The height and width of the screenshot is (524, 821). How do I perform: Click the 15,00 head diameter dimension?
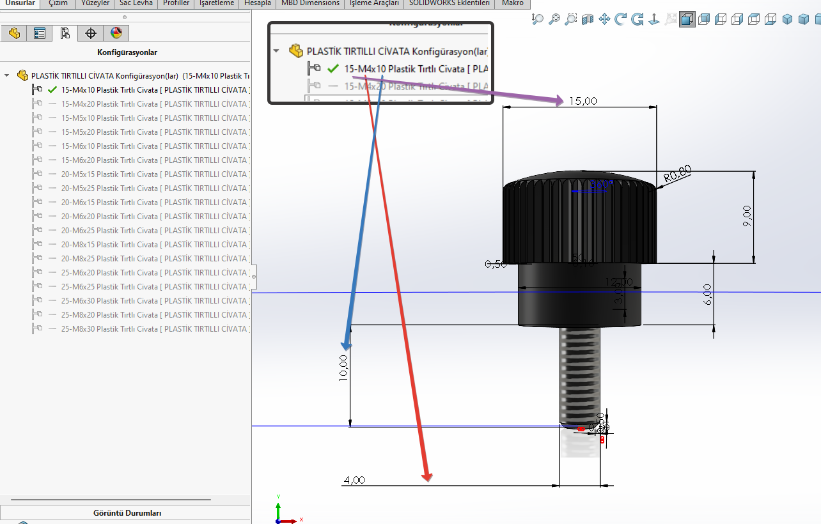click(582, 101)
